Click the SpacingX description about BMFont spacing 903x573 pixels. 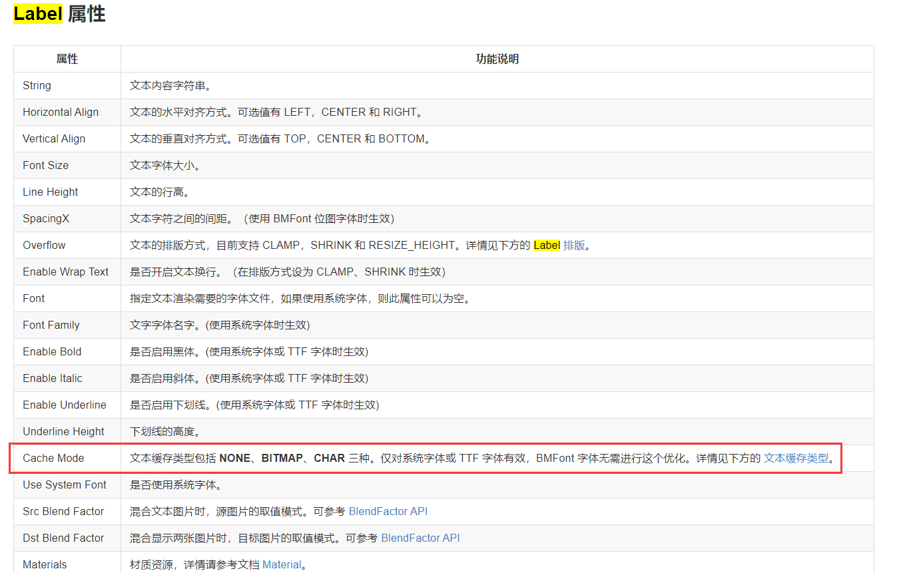pyautogui.click(x=262, y=218)
